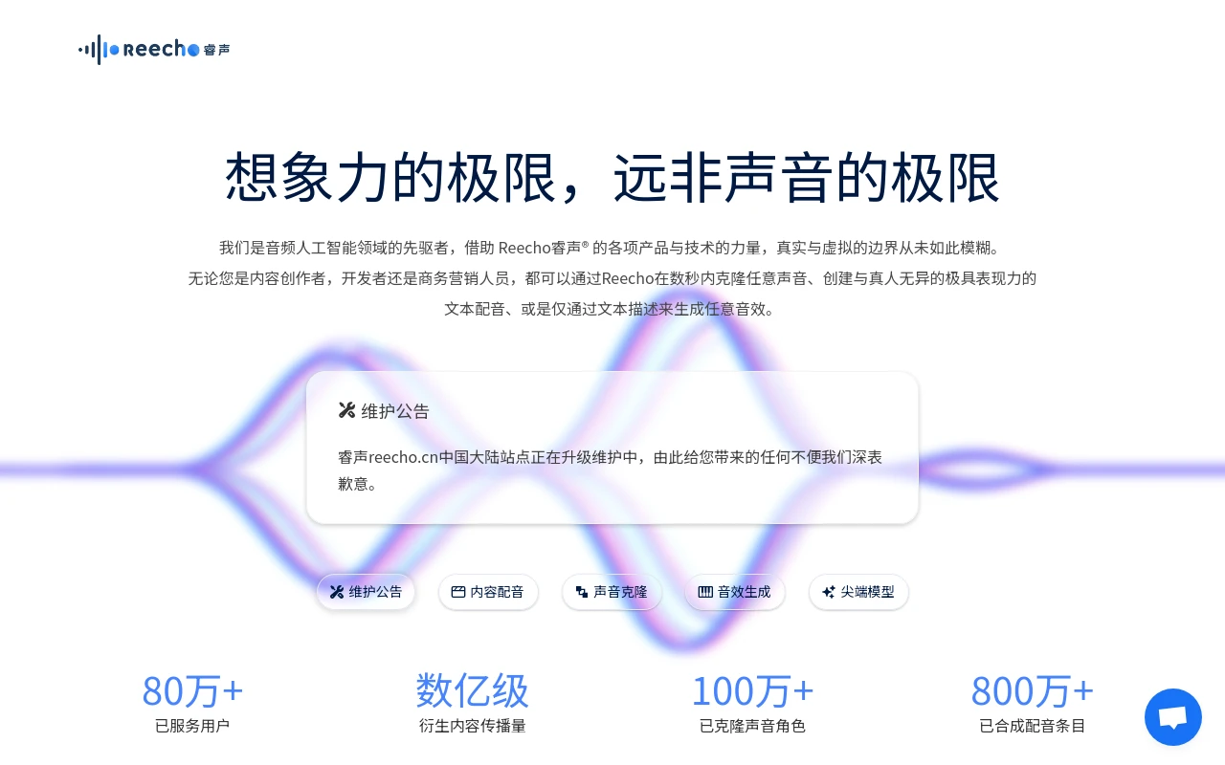The image size is (1225, 765).
Task: Switch to the 声音克隆 tab
Action: tap(612, 592)
